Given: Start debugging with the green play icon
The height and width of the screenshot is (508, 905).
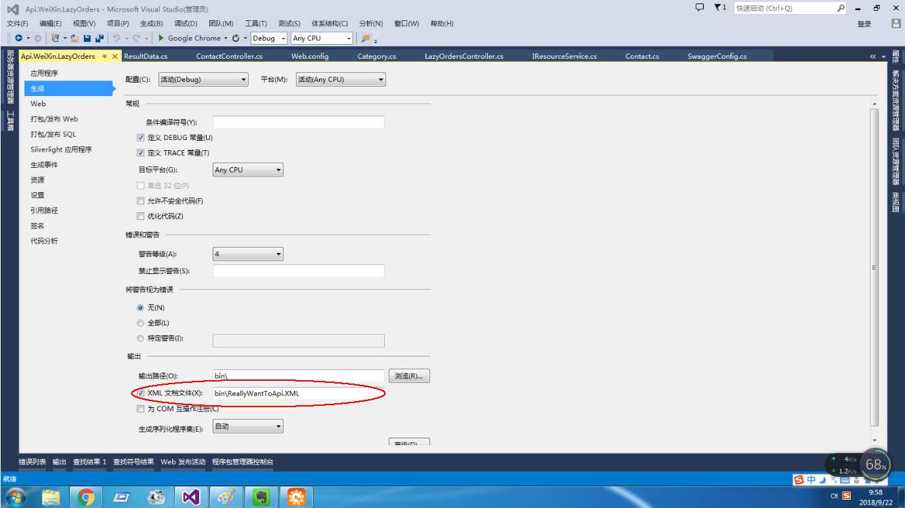Looking at the screenshot, I should click(161, 39).
